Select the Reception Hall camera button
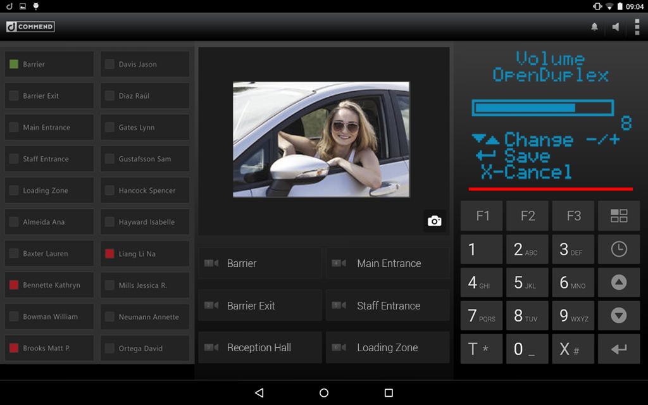648x405 pixels. pos(260,347)
